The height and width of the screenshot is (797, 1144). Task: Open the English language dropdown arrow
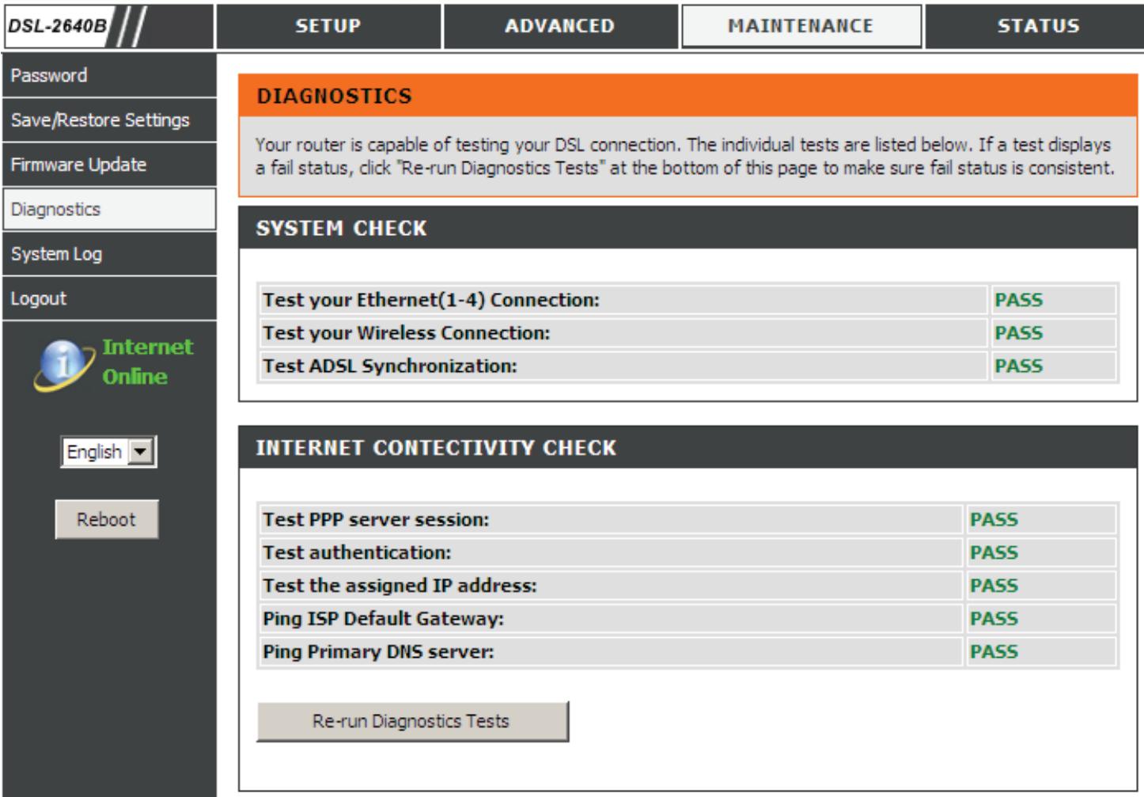pyautogui.click(x=141, y=452)
